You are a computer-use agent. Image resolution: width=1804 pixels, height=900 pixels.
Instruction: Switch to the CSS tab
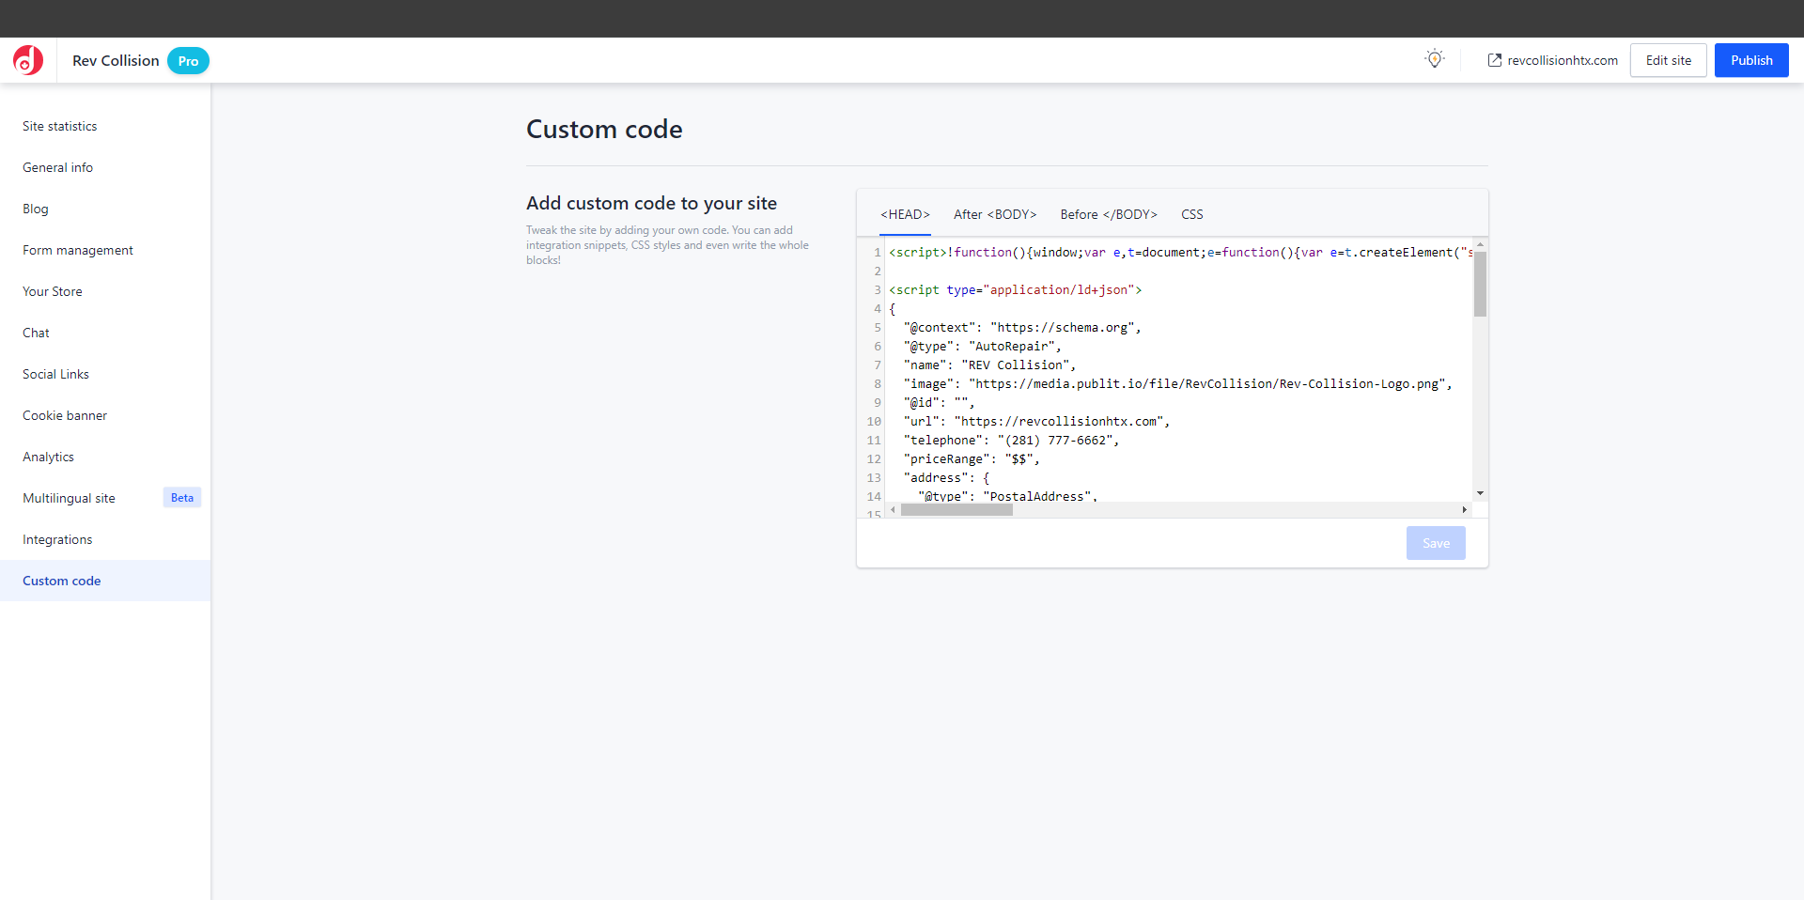coord(1191,214)
